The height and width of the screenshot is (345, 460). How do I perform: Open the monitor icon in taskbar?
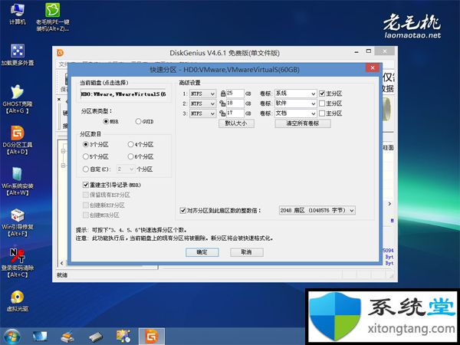(40, 337)
